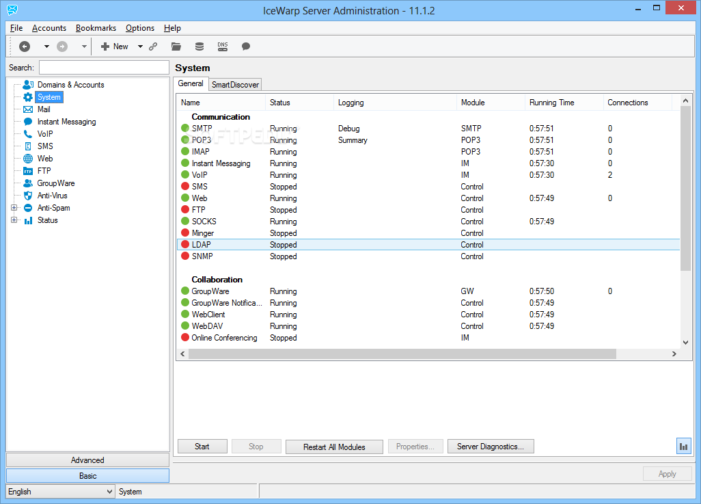This screenshot has width=701, height=504.
Task: Sort by the Connections column header
Action: pos(637,103)
